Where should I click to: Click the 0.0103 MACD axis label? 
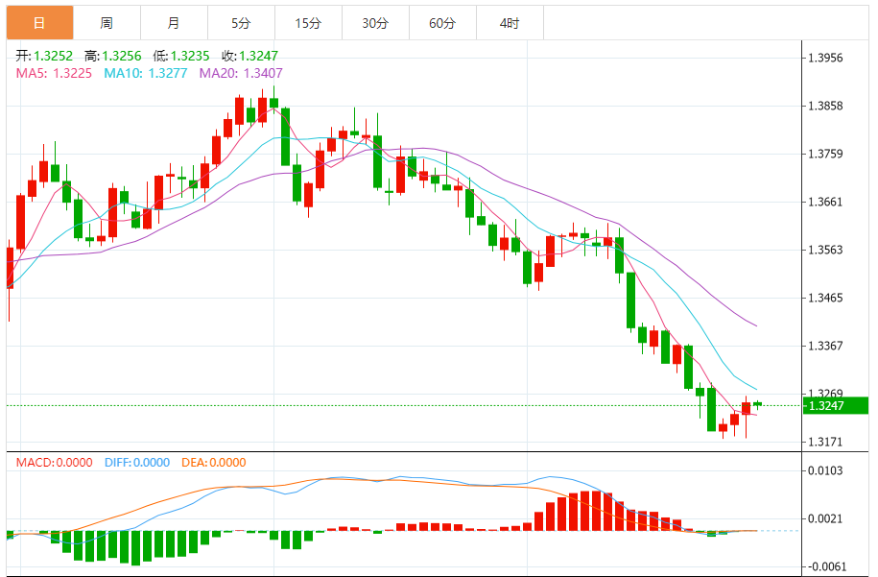(825, 470)
